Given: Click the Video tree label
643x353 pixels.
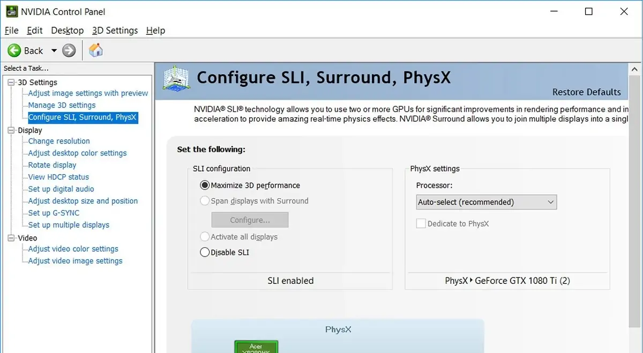Looking at the screenshot, I should tap(27, 238).
